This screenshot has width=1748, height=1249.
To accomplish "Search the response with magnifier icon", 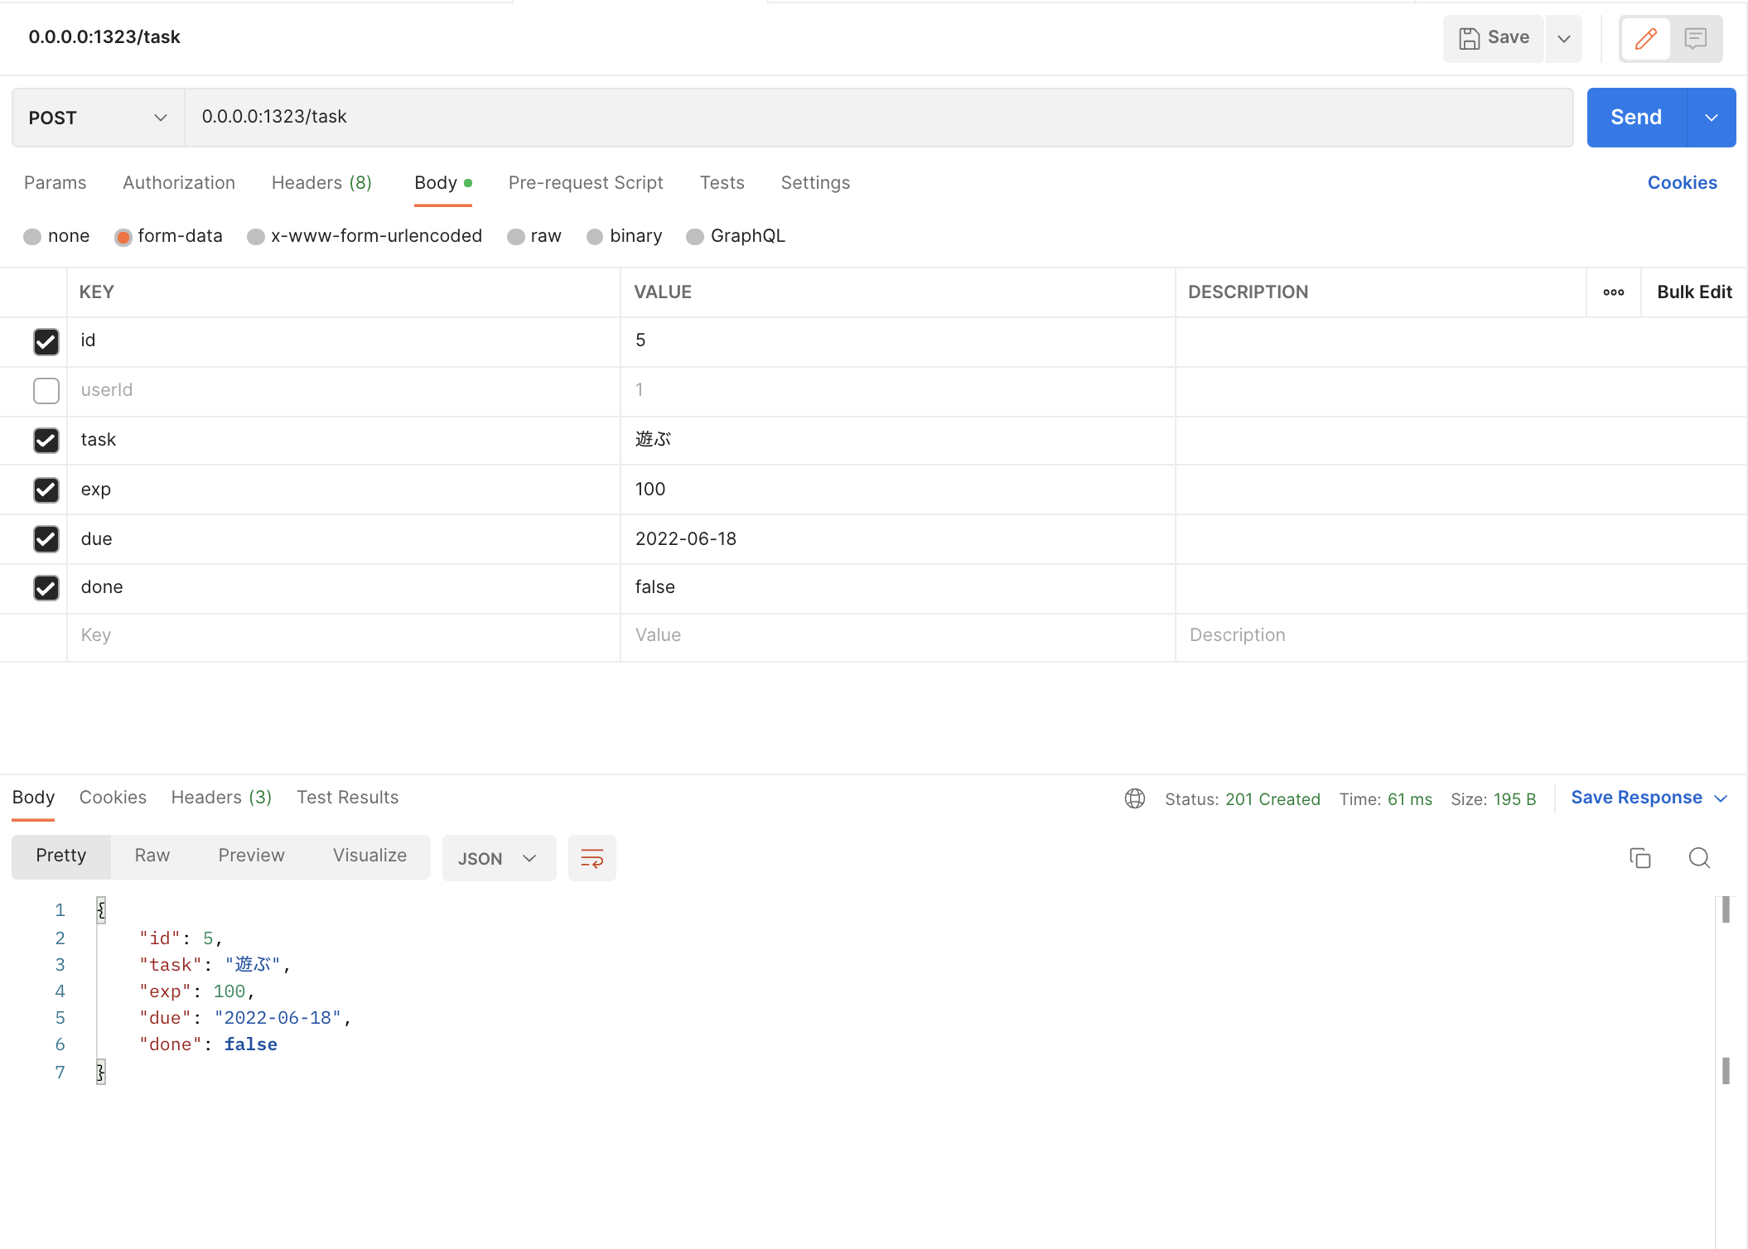I will (x=1699, y=858).
